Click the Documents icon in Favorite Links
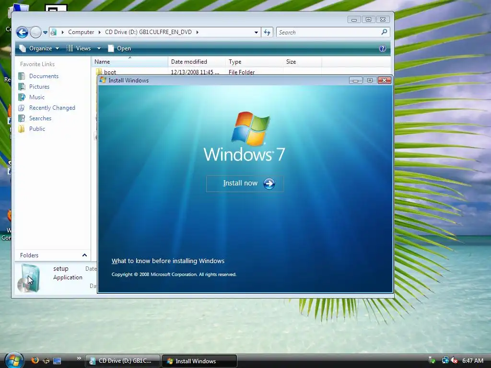This screenshot has width=491, height=368. click(x=22, y=76)
